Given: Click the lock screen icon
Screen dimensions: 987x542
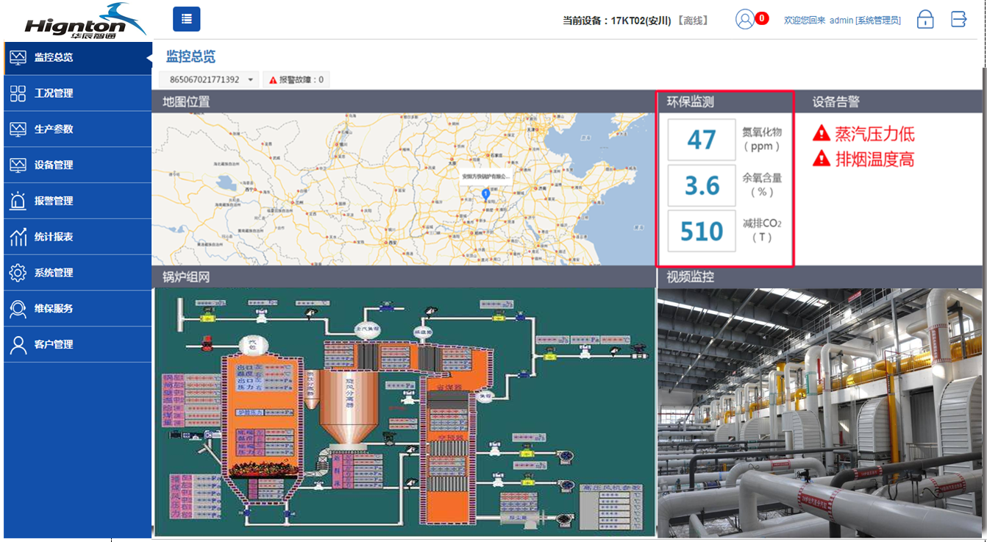Looking at the screenshot, I should coord(924,20).
